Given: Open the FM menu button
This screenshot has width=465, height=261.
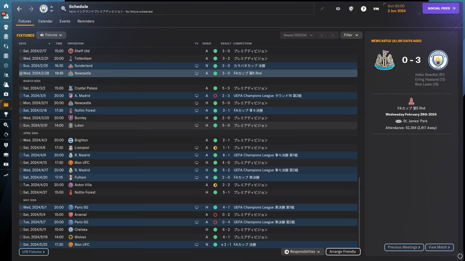Looking at the screenshot, I should pos(376,9).
